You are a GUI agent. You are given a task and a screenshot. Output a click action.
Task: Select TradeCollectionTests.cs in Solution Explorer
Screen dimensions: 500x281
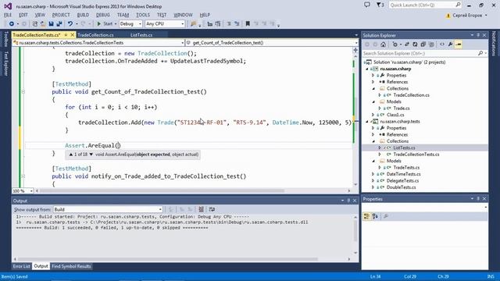tap(416, 155)
